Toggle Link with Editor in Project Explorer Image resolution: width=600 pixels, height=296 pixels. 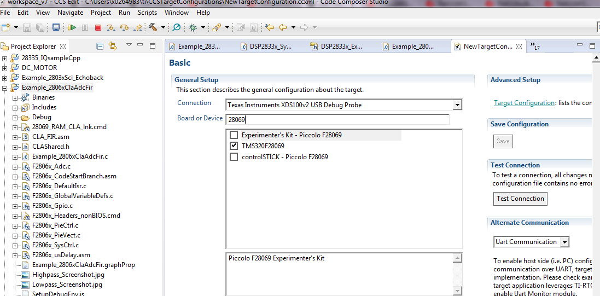(x=112, y=47)
